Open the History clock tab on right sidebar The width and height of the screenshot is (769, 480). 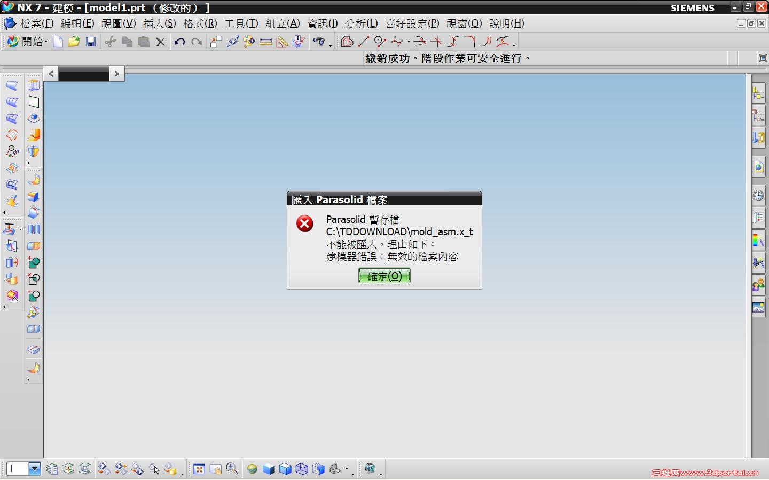click(758, 195)
